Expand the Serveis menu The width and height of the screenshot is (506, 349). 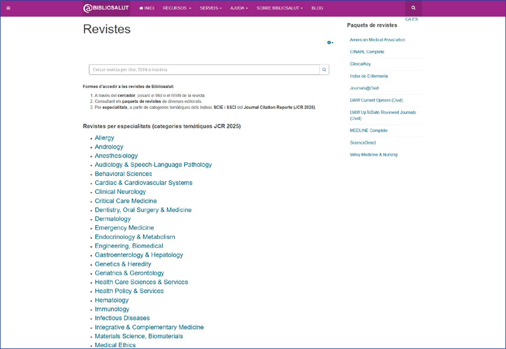(x=211, y=8)
